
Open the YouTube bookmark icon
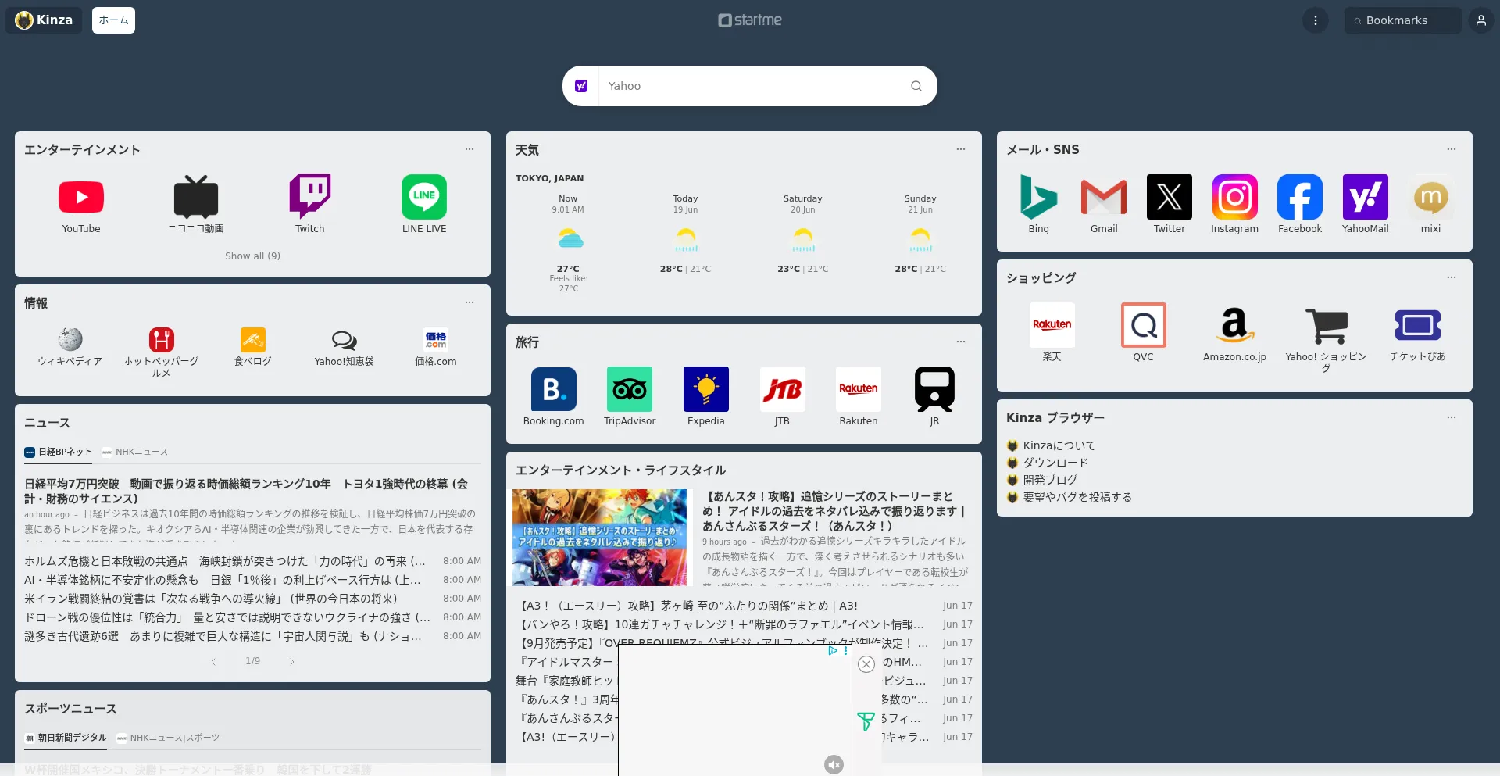tap(81, 197)
